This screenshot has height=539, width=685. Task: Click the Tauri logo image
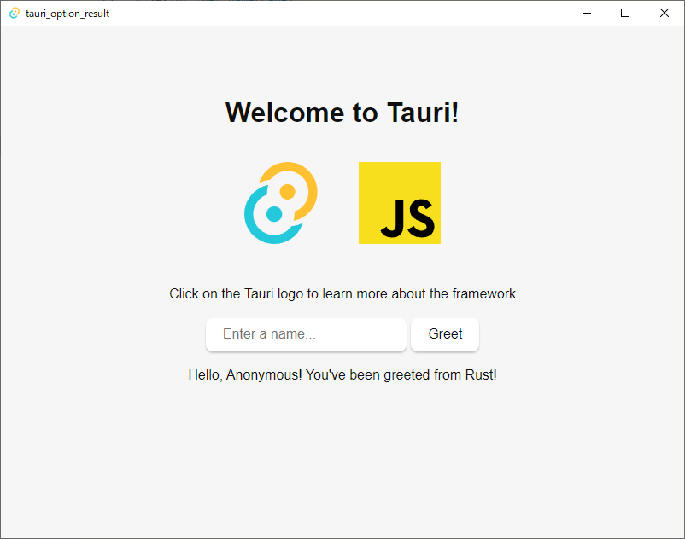point(281,203)
